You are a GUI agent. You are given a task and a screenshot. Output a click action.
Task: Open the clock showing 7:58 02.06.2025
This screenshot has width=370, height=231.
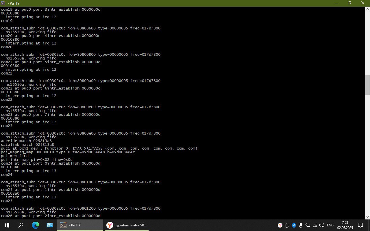[345, 225]
